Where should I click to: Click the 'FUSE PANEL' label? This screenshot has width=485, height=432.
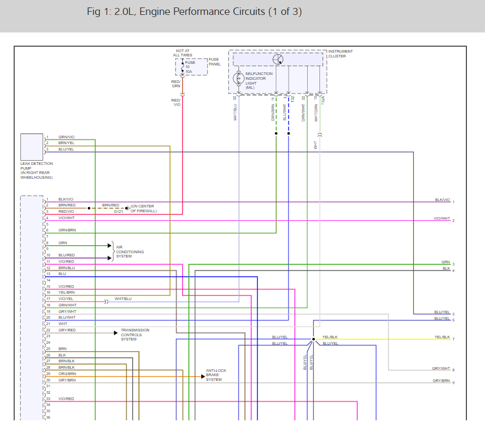point(215,62)
